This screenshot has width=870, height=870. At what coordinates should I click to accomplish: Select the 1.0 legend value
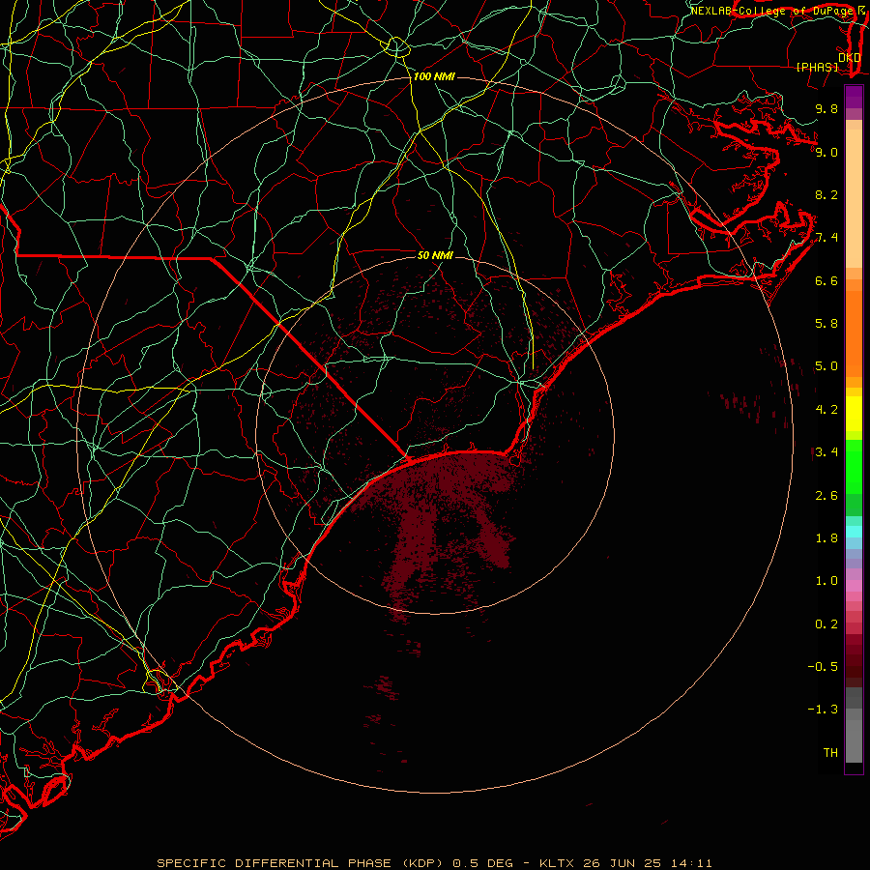click(x=826, y=581)
